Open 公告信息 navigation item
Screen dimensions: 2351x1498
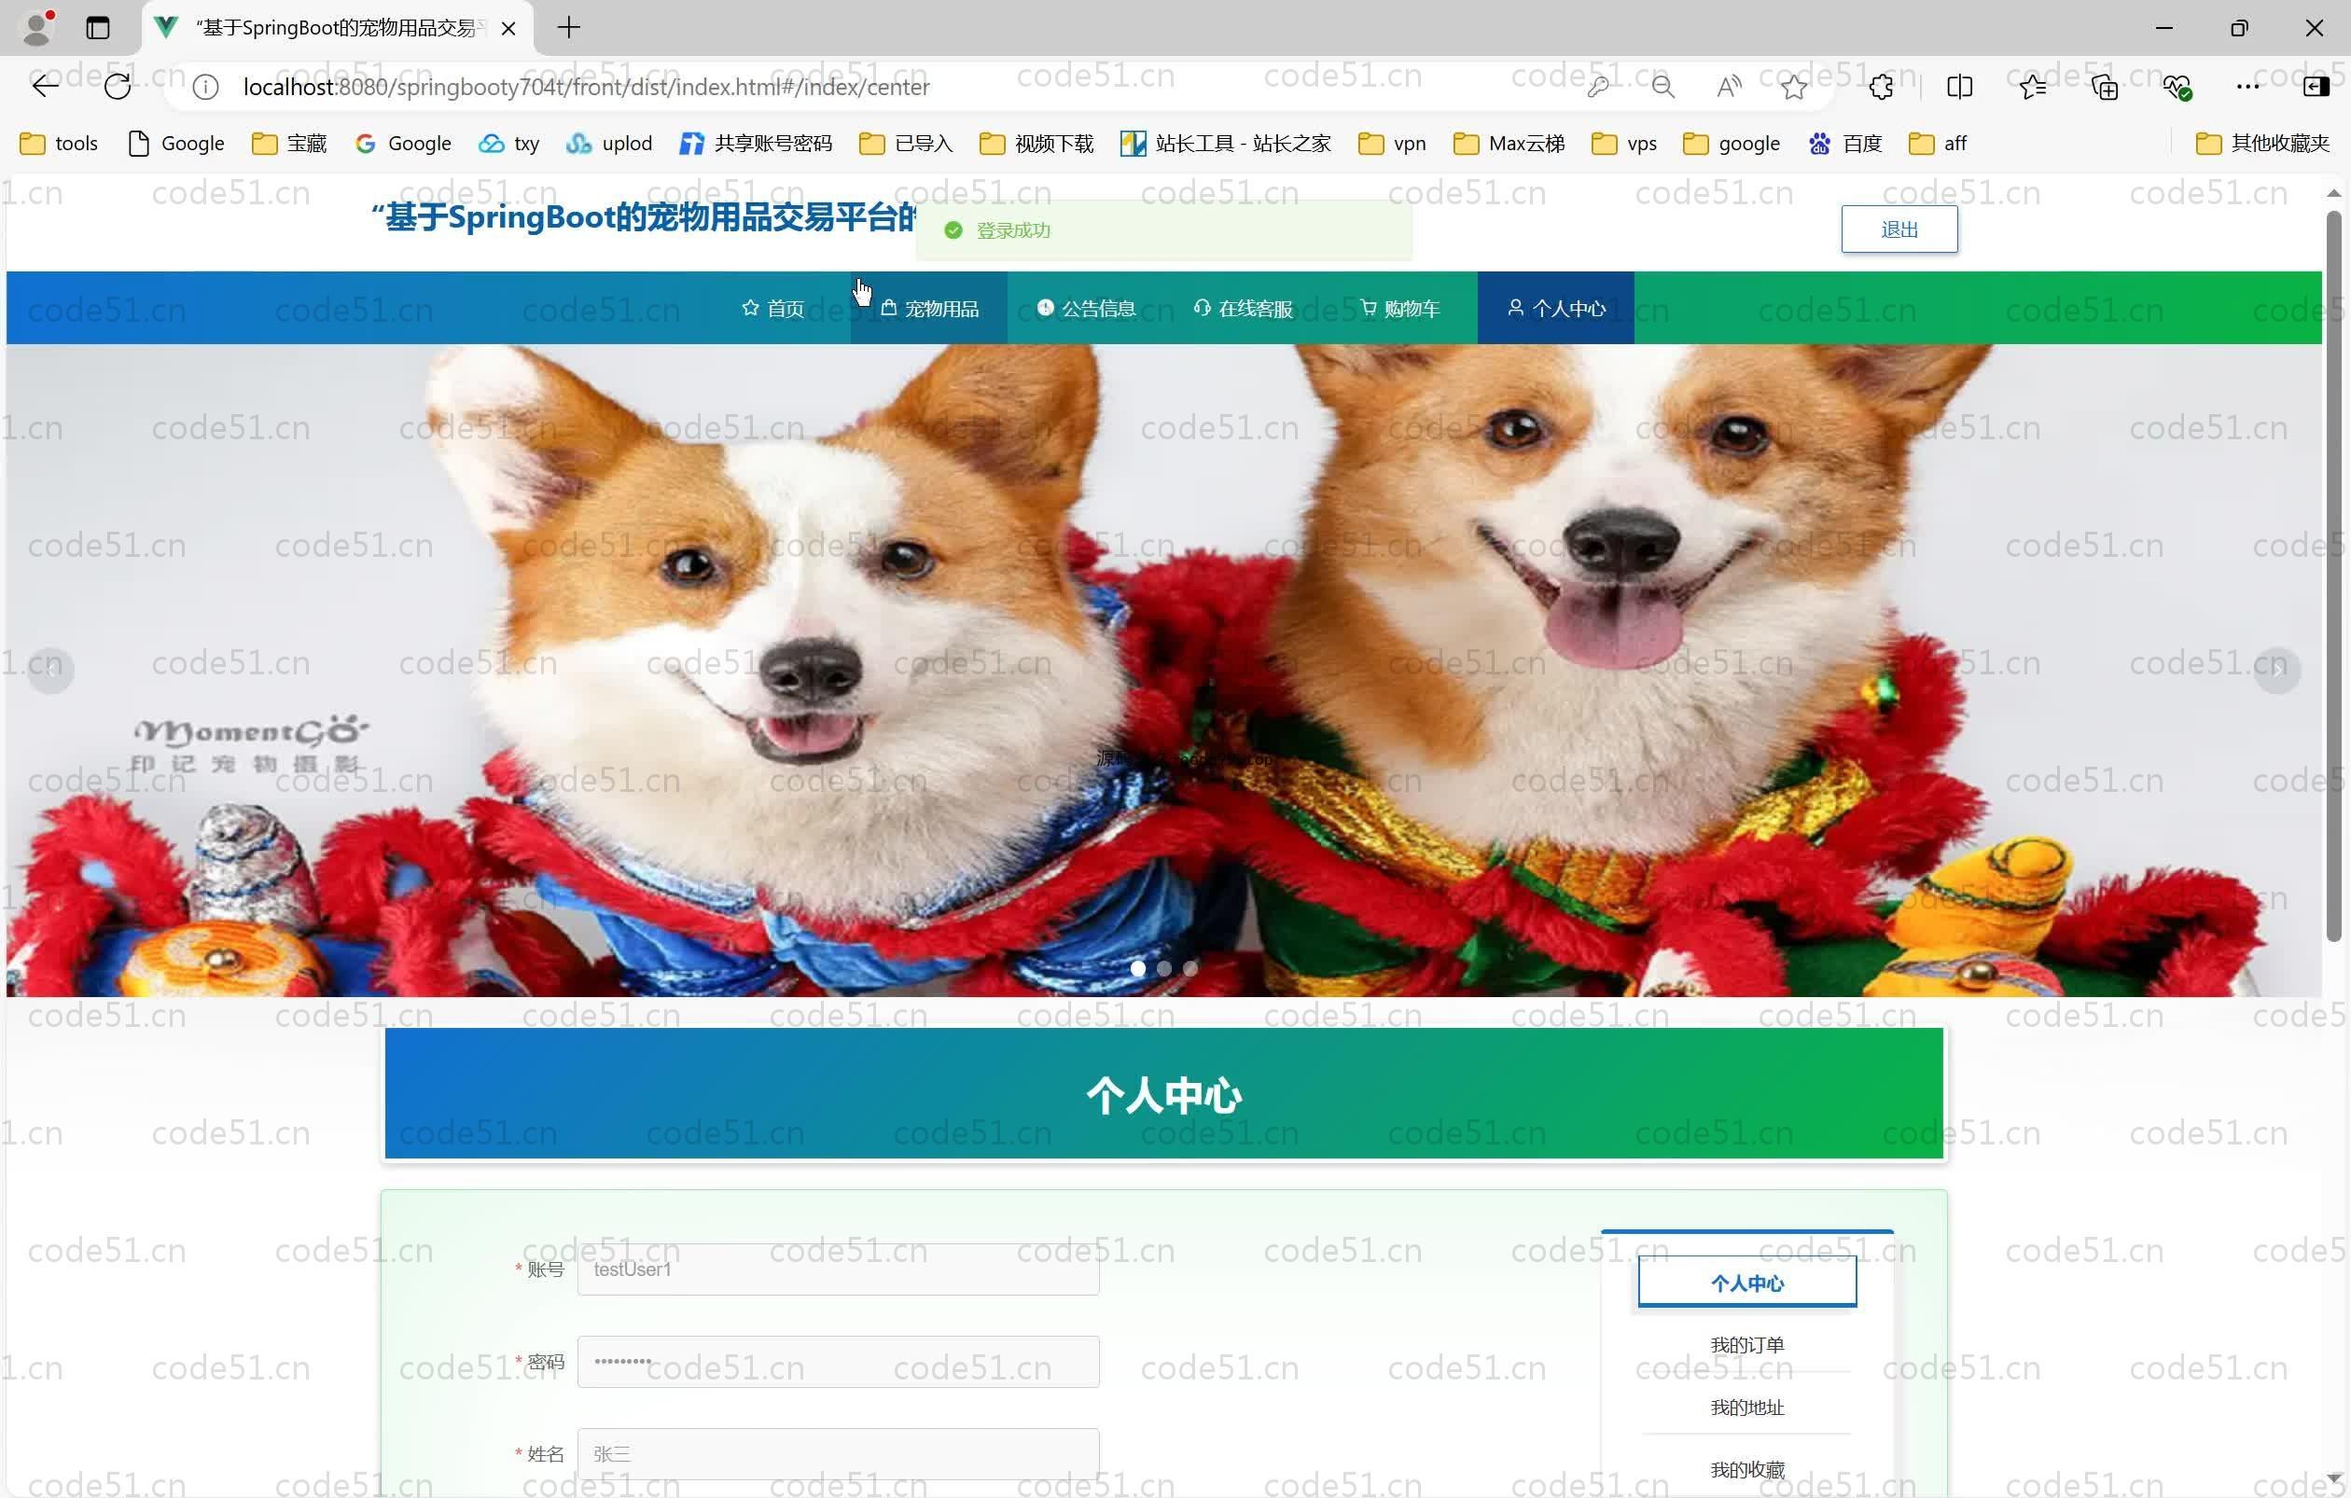click(x=1086, y=309)
